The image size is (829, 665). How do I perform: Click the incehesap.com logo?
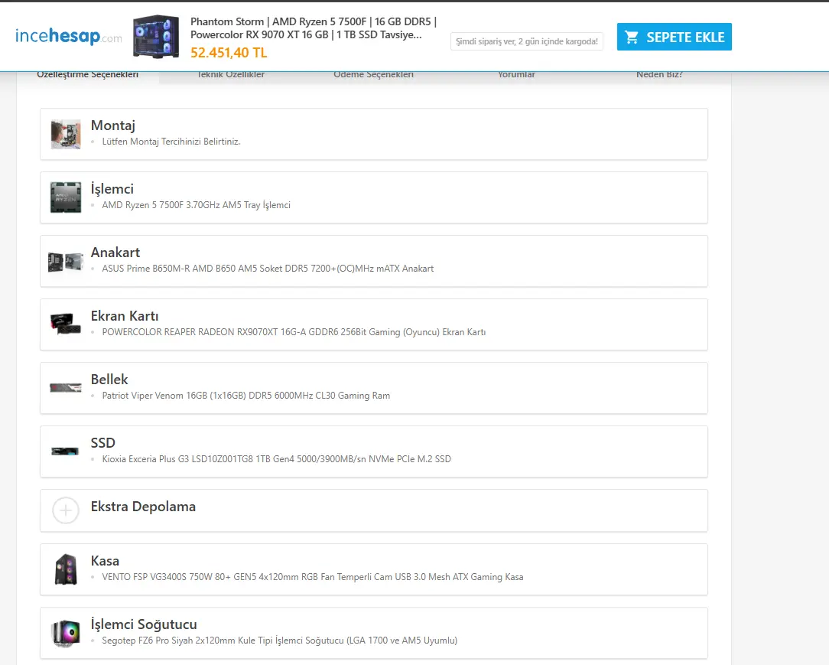[x=69, y=36]
